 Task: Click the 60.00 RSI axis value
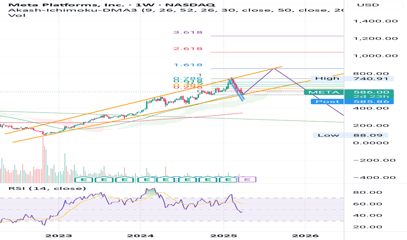368,204
